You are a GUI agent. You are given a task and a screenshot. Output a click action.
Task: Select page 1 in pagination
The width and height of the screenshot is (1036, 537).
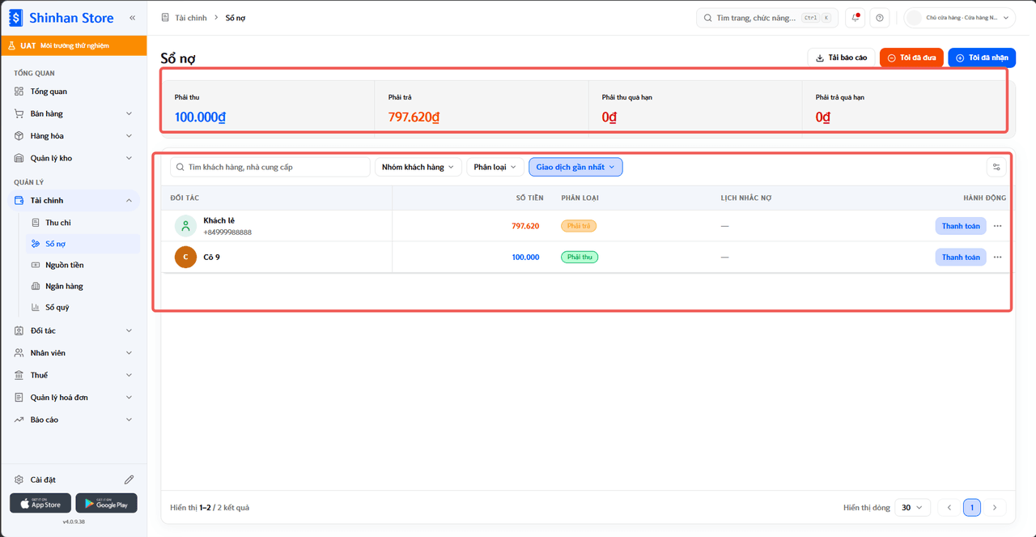click(x=972, y=508)
